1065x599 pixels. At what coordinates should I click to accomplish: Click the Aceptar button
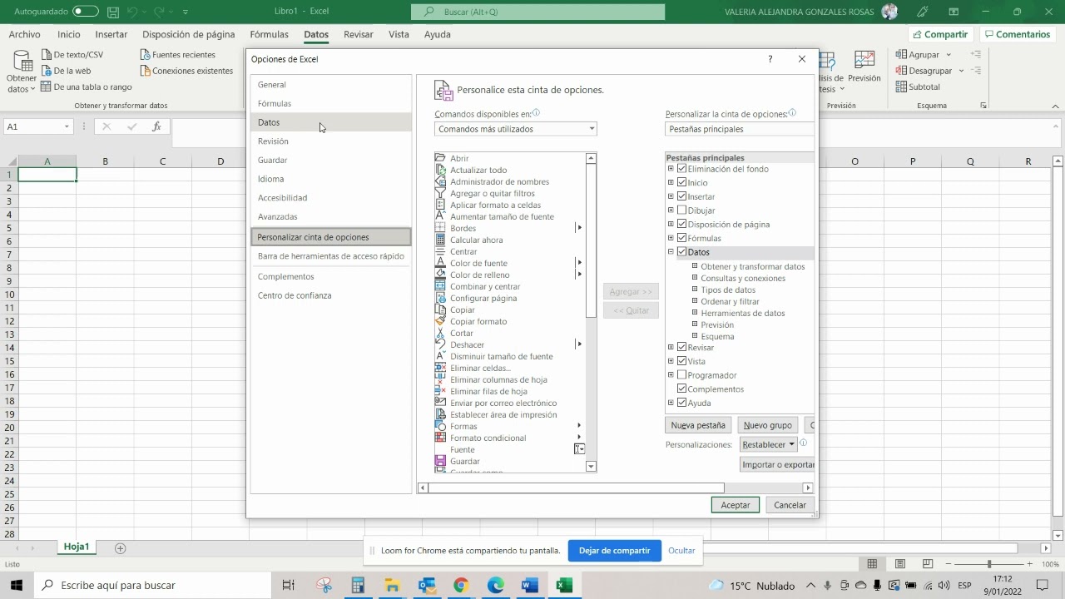736,505
